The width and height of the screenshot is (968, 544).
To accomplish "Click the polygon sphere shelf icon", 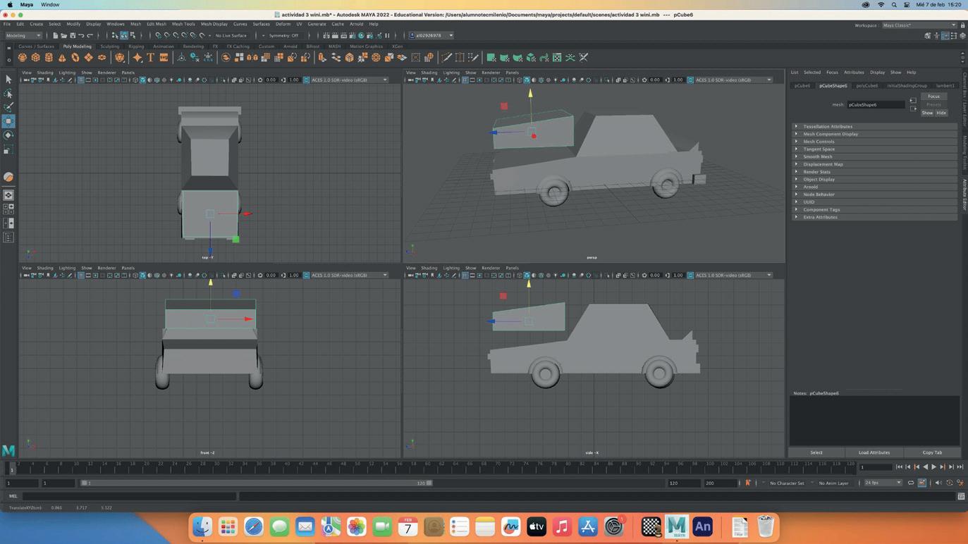I will coord(23,58).
